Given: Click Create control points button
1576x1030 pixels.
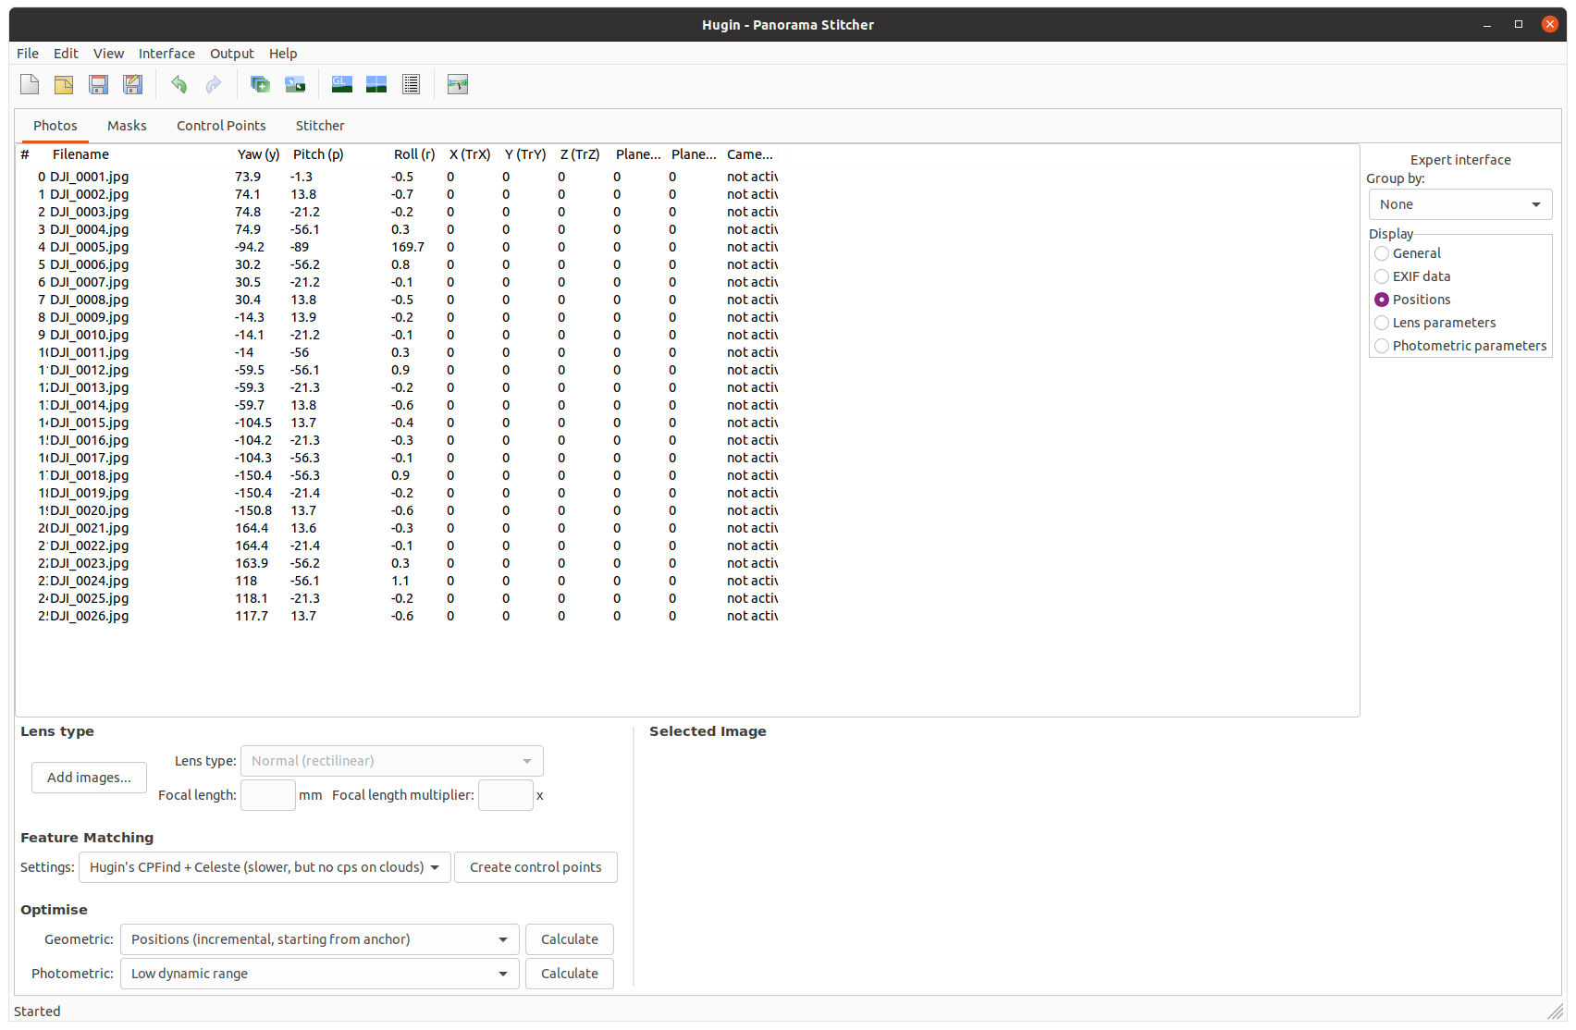Looking at the screenshot, I should pyautogui.click(x=536, y=867).
